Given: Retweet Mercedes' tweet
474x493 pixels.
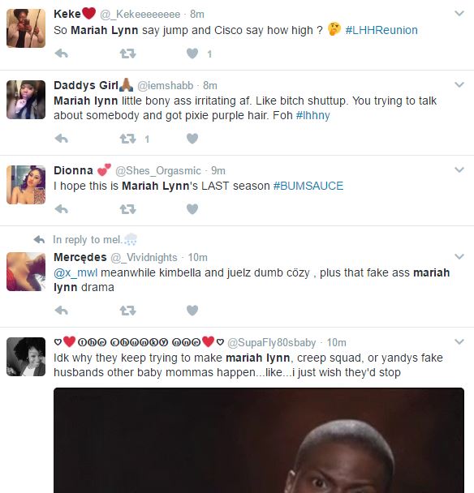Looking at the screenshot, I should pos(127,311).
